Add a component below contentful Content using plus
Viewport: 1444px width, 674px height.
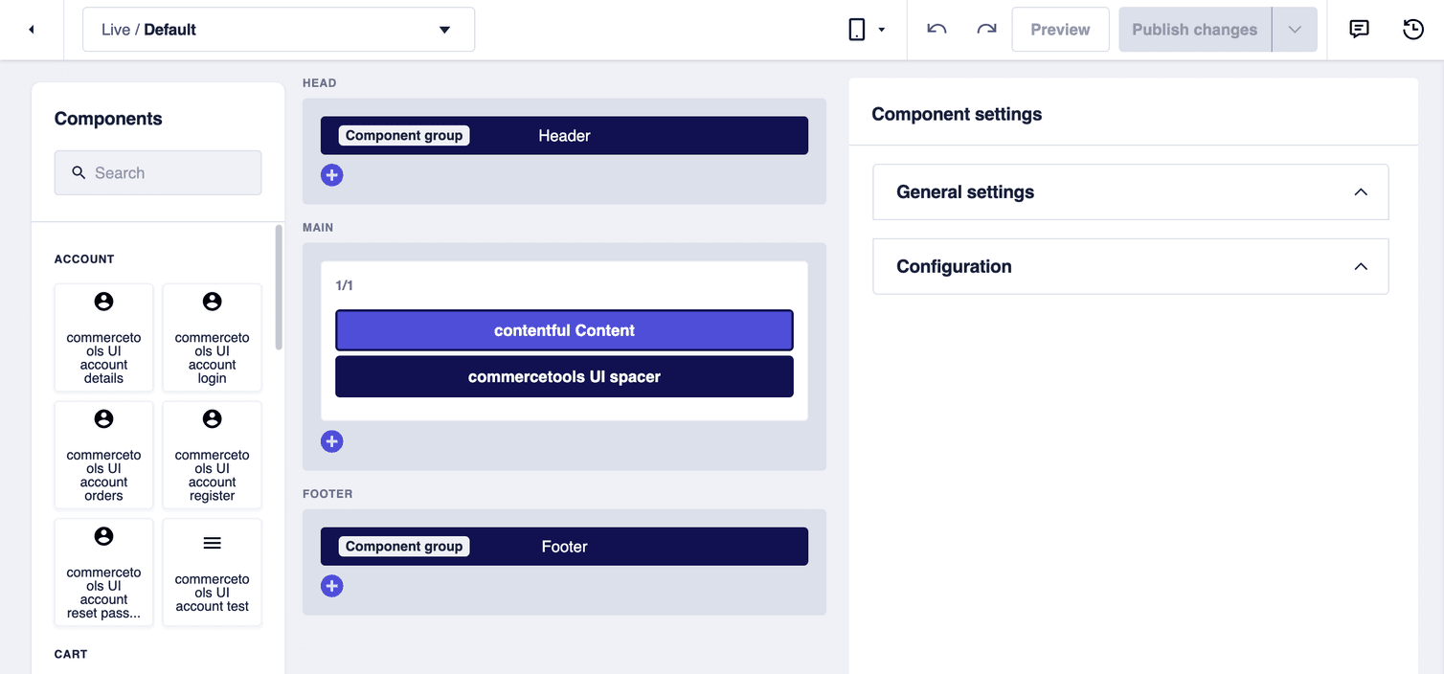pos(331,440)
